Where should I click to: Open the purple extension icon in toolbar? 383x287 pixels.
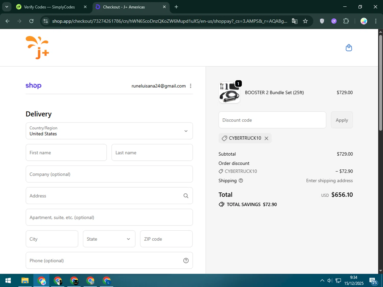click(334, 21)
